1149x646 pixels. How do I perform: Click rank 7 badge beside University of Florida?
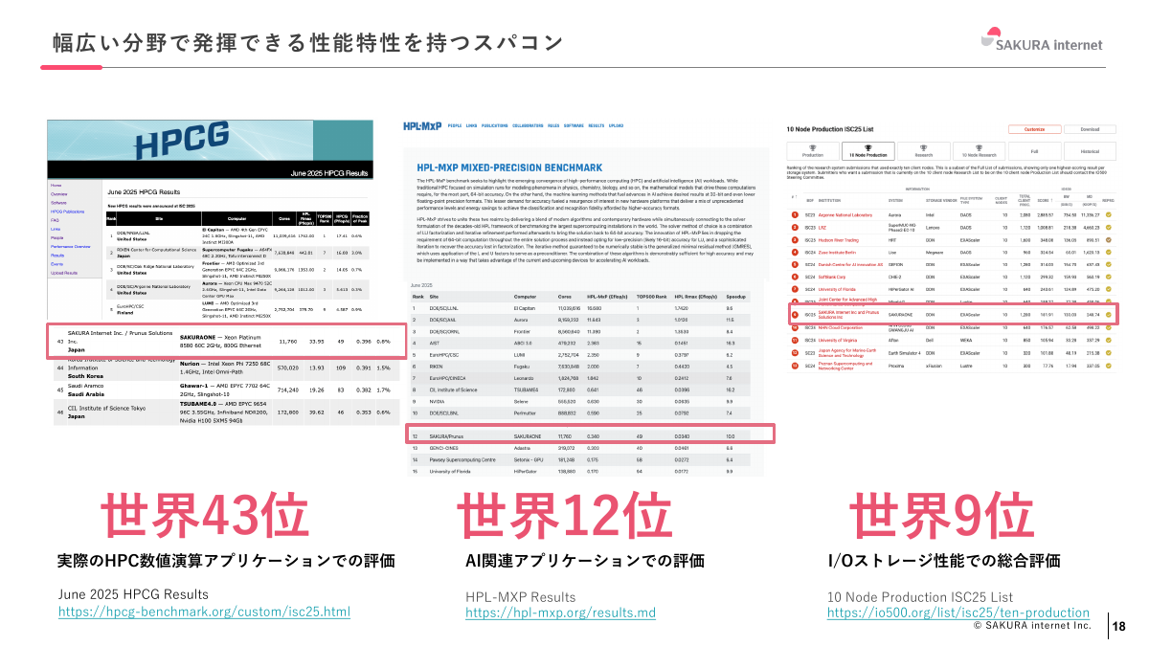[795, 289]
